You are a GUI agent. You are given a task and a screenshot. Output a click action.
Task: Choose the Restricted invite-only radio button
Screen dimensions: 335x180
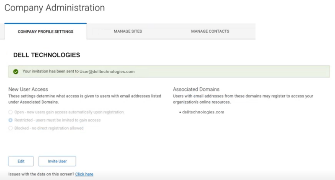click(11, 120)
